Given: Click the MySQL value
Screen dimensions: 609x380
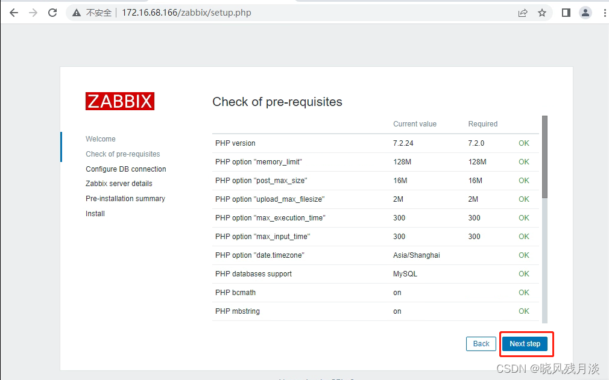Looking at the screenshot, I should (405, 274).
